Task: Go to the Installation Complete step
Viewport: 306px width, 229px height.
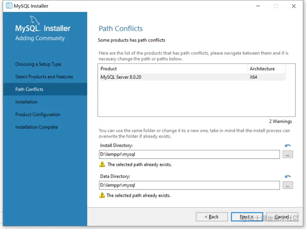Action: coord(37,127)
